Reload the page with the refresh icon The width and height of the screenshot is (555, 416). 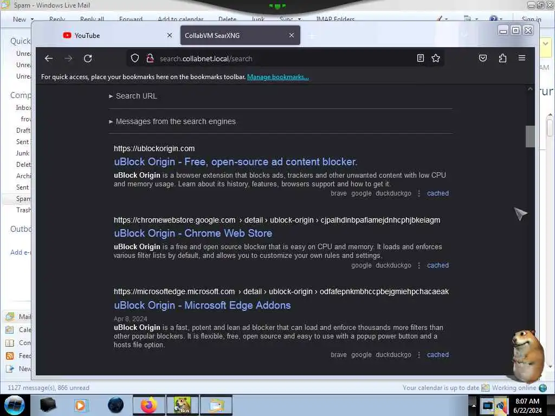point(88,58)
